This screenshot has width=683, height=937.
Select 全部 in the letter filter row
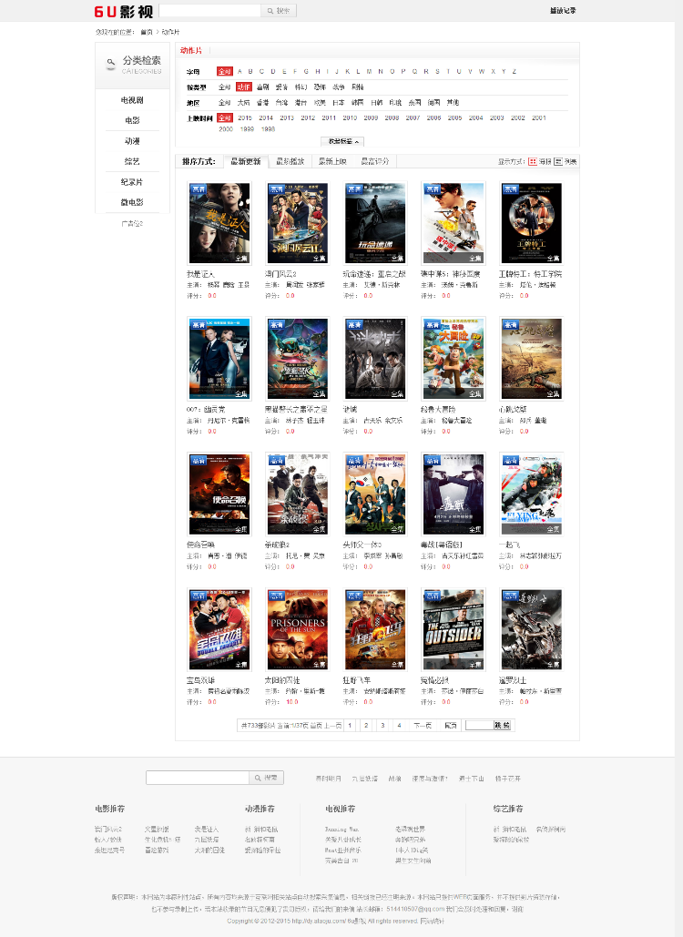tap(225, 71)
